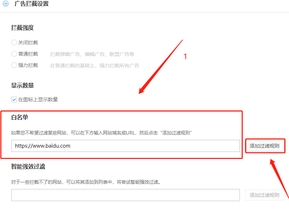Viewport: 289px width, 217px height.
Task: Focus the 智能强效过滤 input field
Action: (x=125, y=195)
